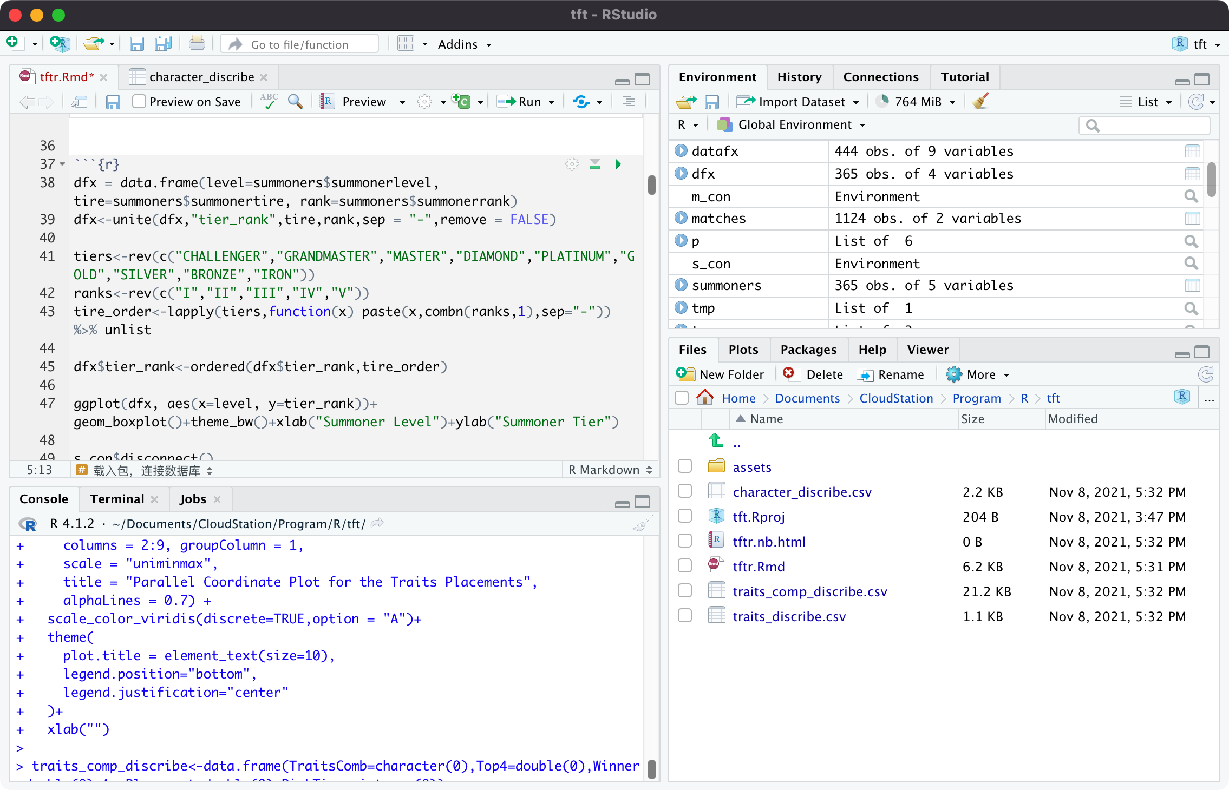The height and width of the screenshot is (790, 1229).
Task: Inspect m_con with magnifier icon
Action: click(x=1191, y=196)
